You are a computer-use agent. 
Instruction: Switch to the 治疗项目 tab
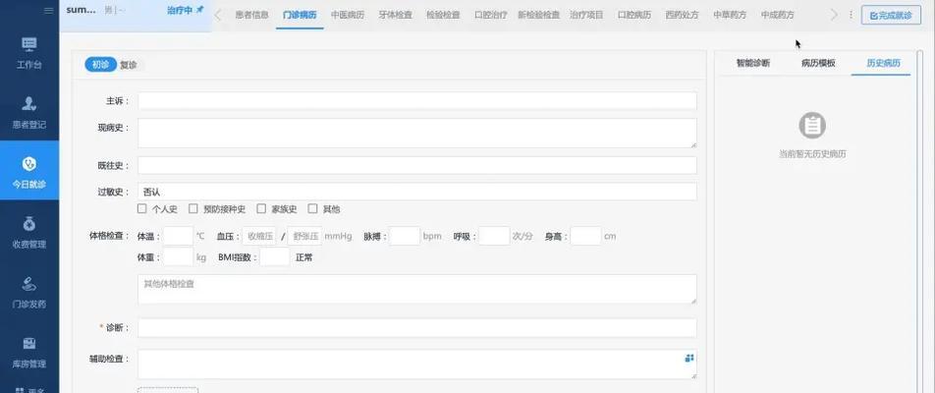tap(586, 16)
